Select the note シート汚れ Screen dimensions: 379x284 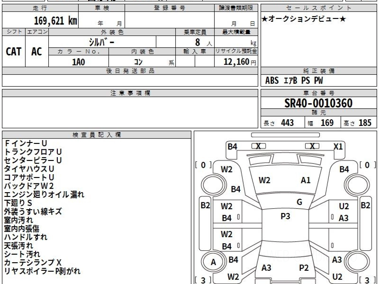click(22, 254)
